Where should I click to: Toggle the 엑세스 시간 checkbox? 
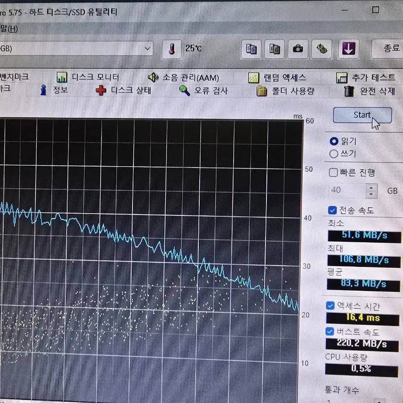(330, 305)
